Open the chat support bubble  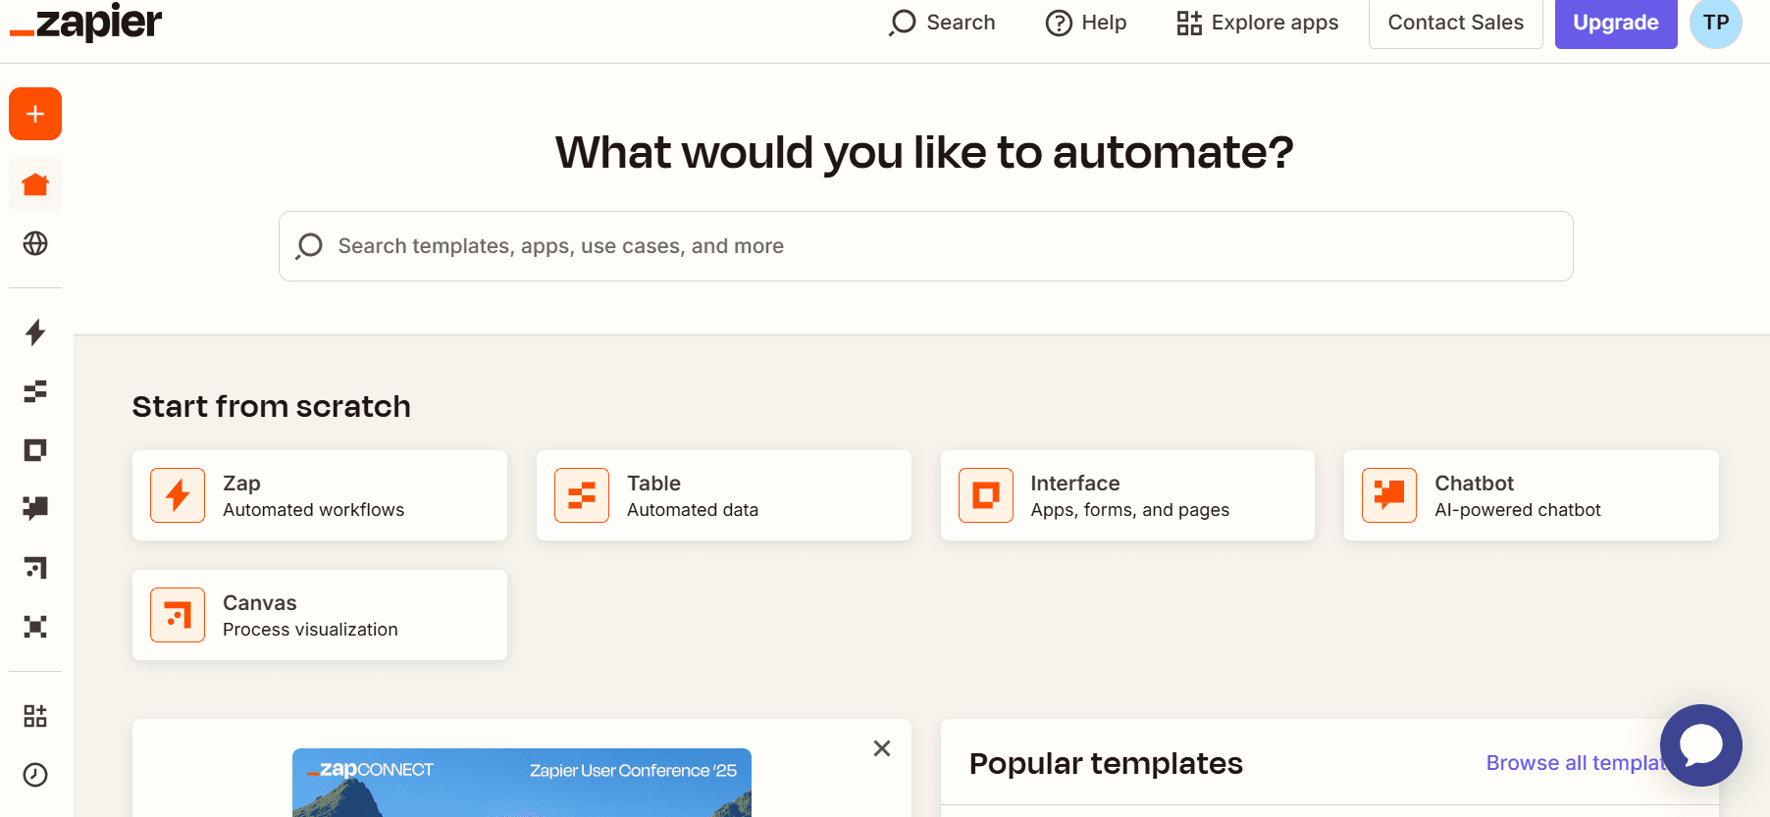[1700, 745]
